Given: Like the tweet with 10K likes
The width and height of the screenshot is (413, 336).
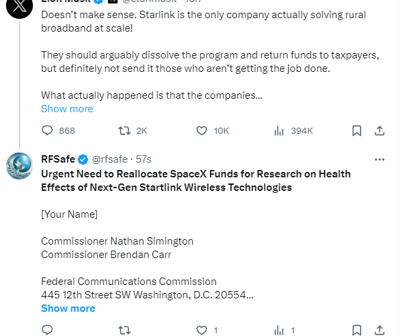Looking at the screenshot, I should coord(201,130).
